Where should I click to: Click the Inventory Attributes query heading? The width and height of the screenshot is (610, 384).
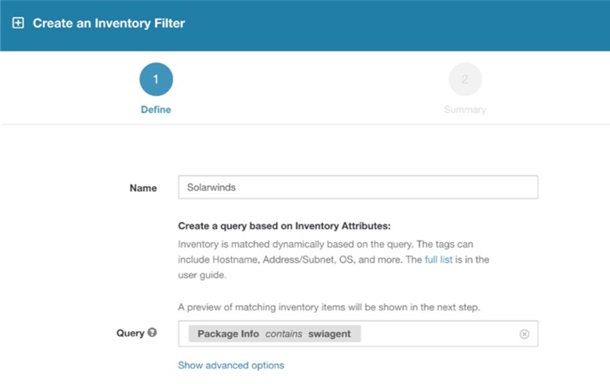[284, 227]
